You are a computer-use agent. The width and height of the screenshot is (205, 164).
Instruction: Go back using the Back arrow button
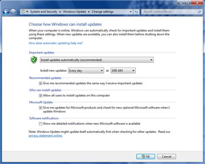6,12
